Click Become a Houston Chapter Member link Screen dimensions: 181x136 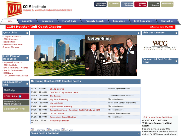(x=12, y=46)
